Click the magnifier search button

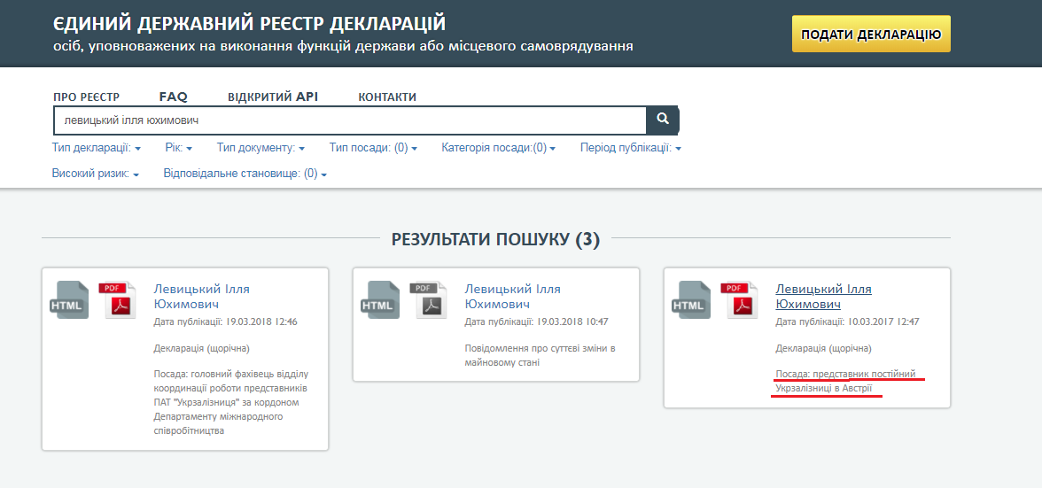[x=662, y=120]
